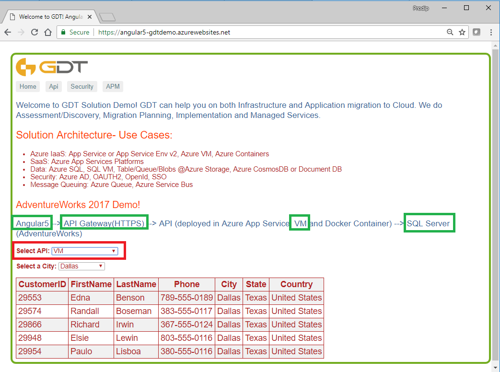The height and width of the screenshot is (372, 500).
Task: Click the City column header
Action: (229, 284)
